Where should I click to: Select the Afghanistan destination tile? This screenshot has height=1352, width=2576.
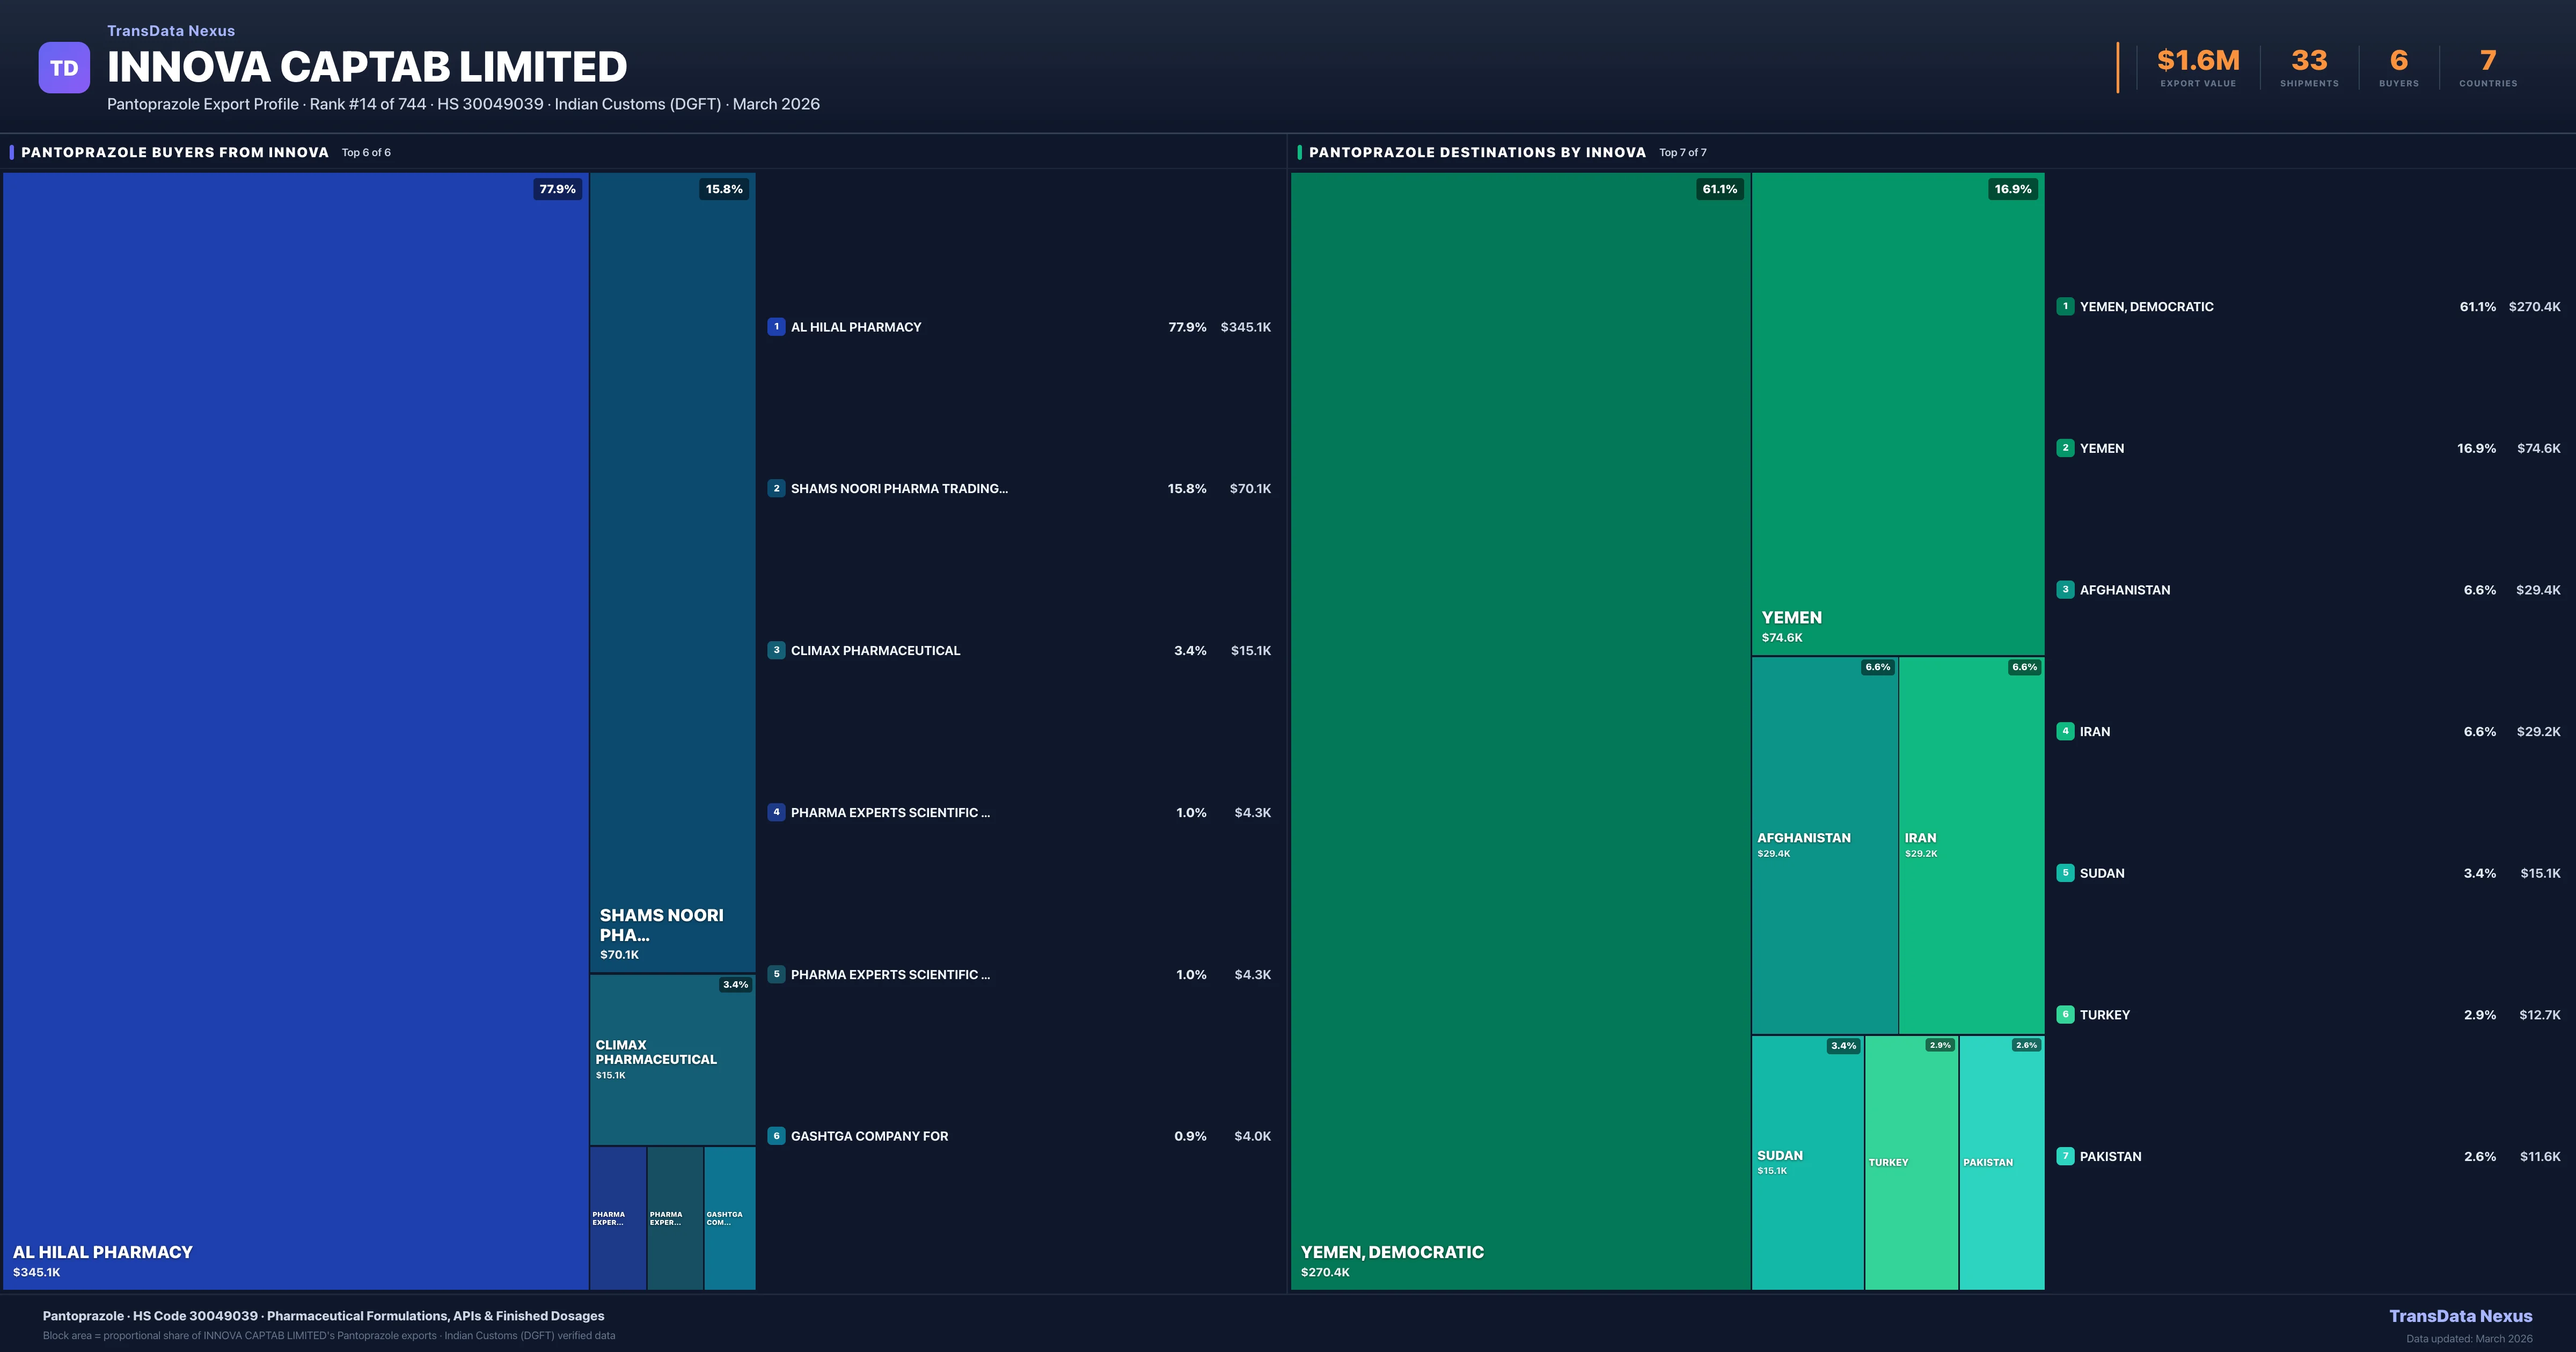1824,845
